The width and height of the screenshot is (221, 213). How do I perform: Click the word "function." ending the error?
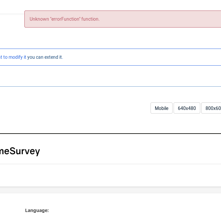point(91,19)
